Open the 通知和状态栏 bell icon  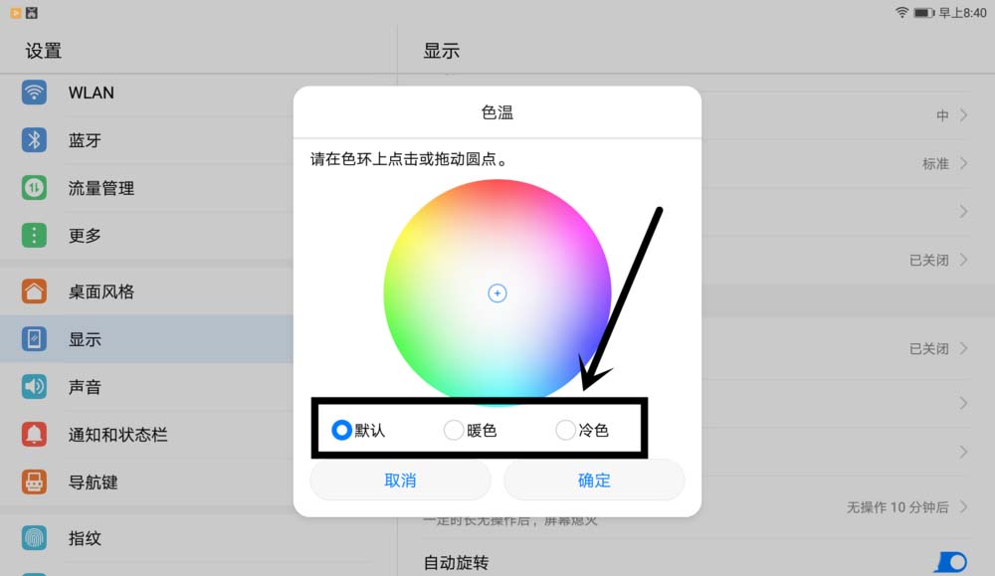pyautogui.click(x=35, y=435)
